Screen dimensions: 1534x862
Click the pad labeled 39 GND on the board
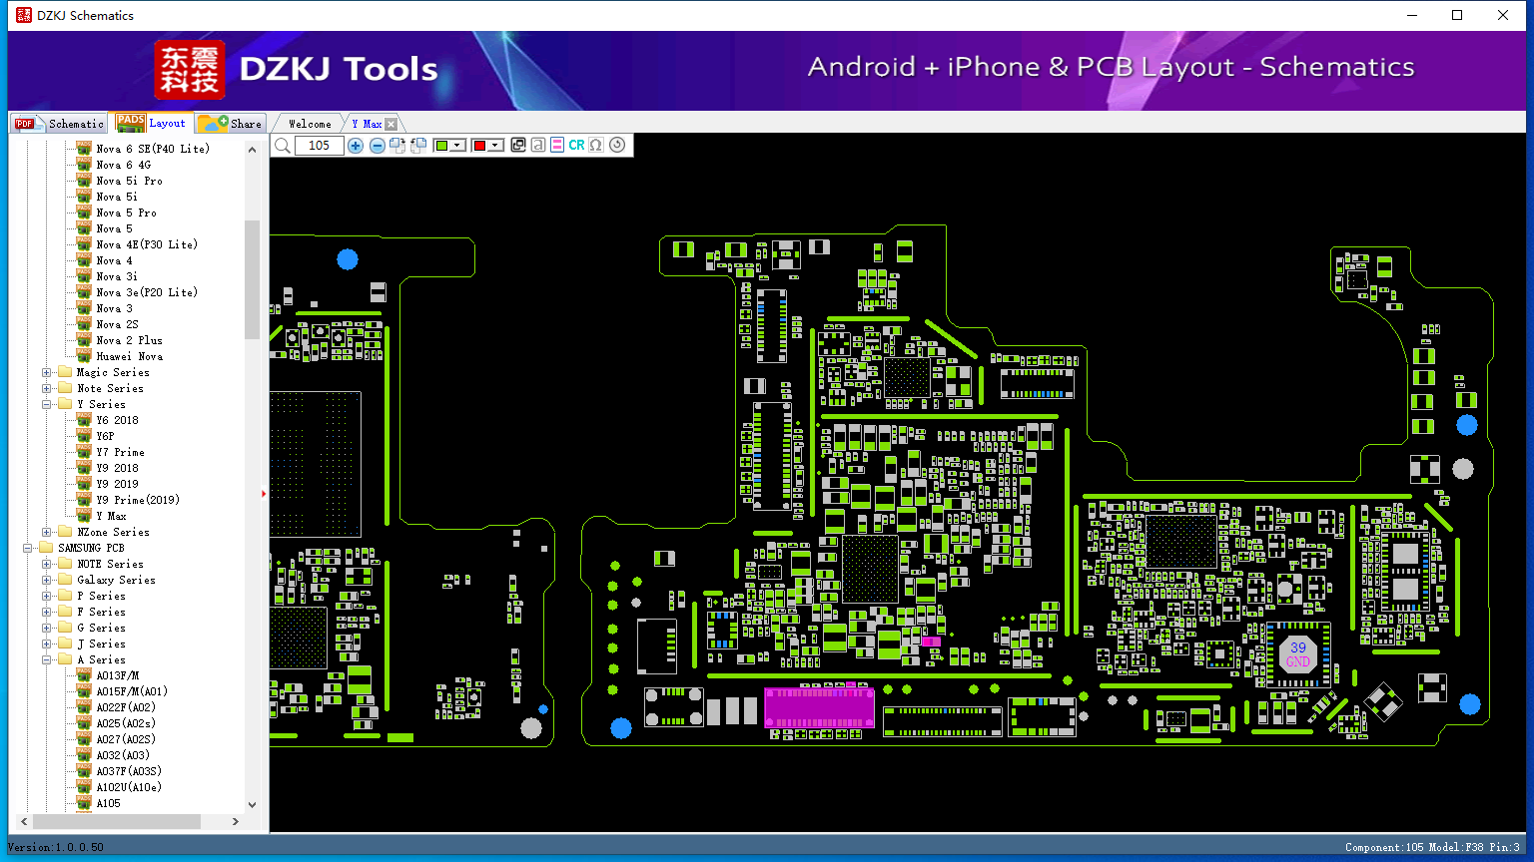click(x=1297, y=654)
